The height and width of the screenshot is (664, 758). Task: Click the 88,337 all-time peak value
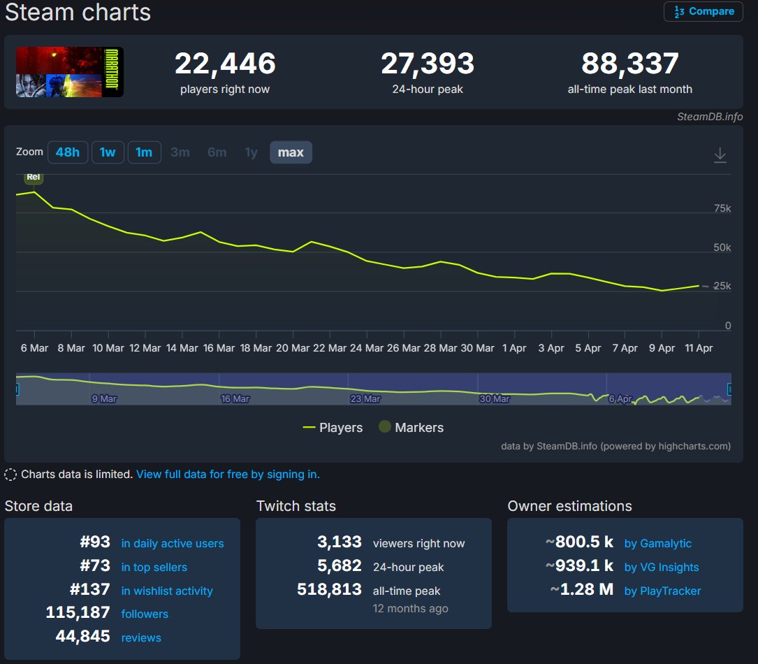coord(630,64)
